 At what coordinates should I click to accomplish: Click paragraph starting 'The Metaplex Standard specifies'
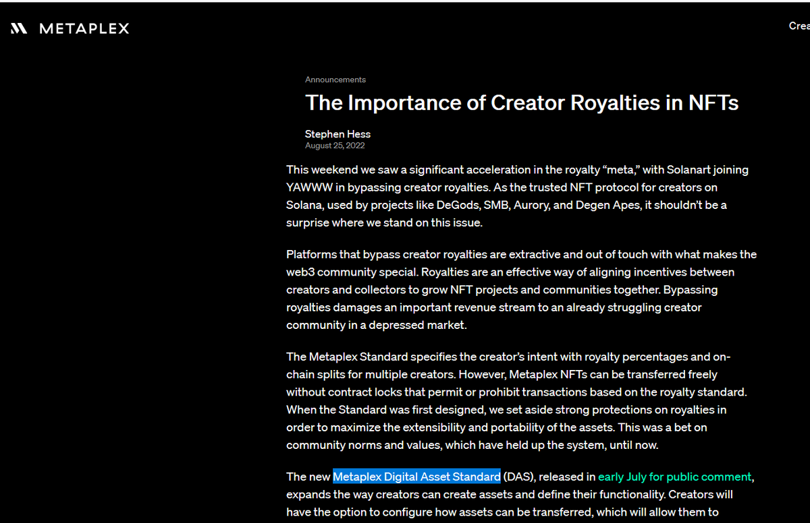[x=516, y=400]
